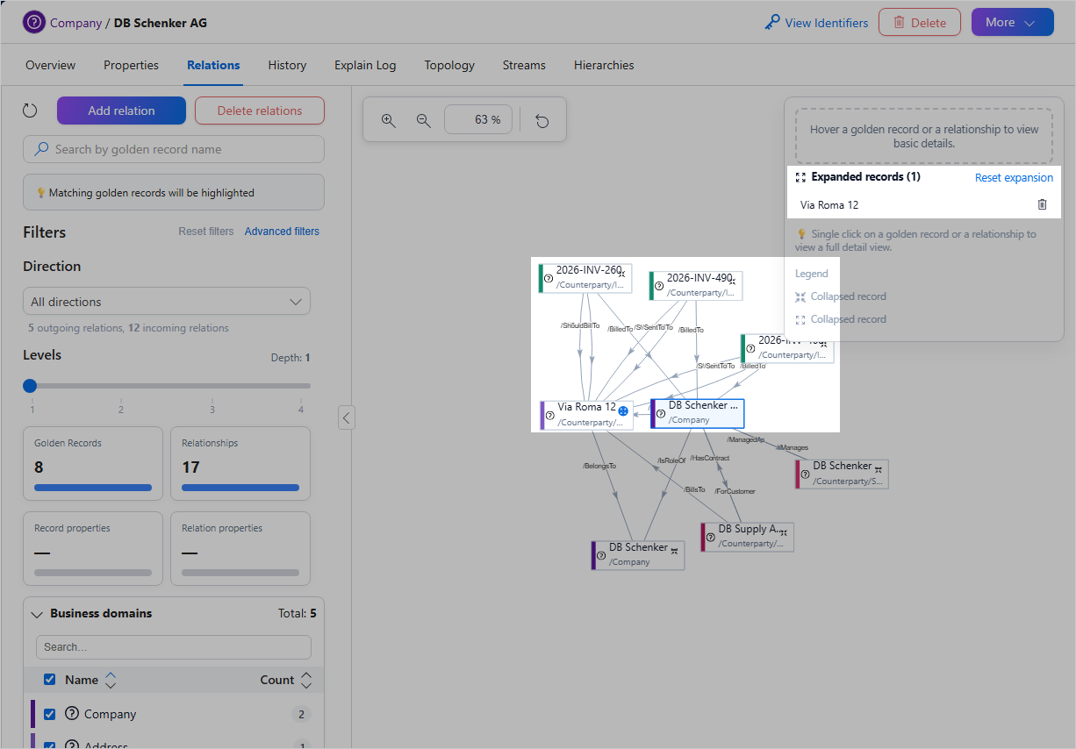Click the /HasContract relationship label
Image resolution: width=1076 pixels, height=749 pixels.
point(709,458)
